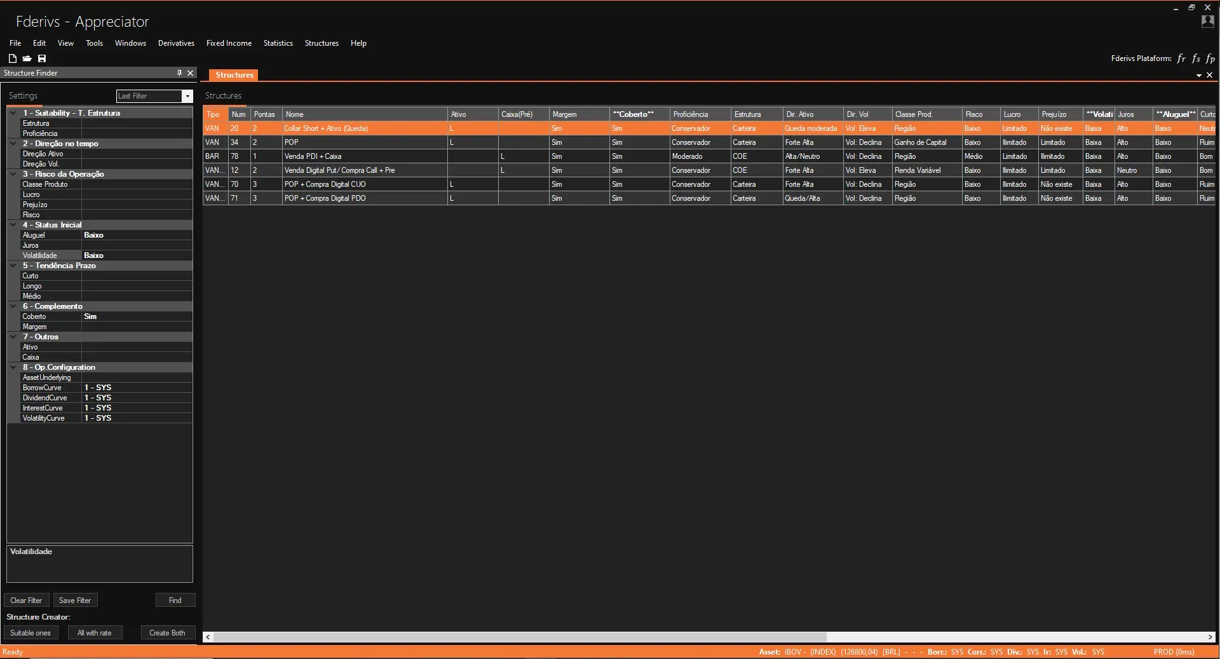Click the Save floppy disk icon
This screenshot has height=659, width=1220.
[x=42, y=58]
